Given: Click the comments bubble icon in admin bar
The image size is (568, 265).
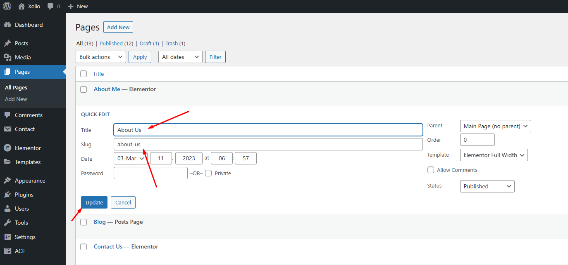Looking at the screenshot, I should coord(50,7).
